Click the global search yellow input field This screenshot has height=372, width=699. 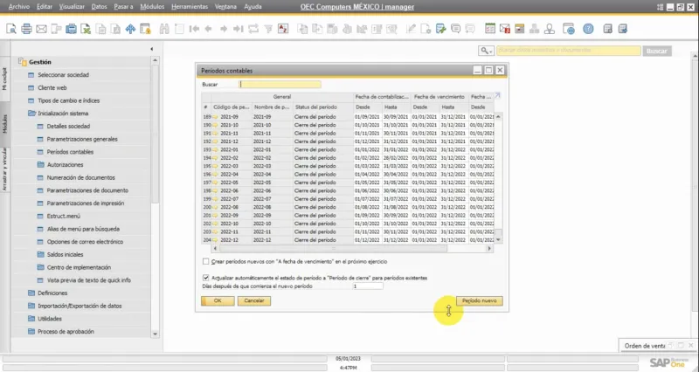pos(569,51)
